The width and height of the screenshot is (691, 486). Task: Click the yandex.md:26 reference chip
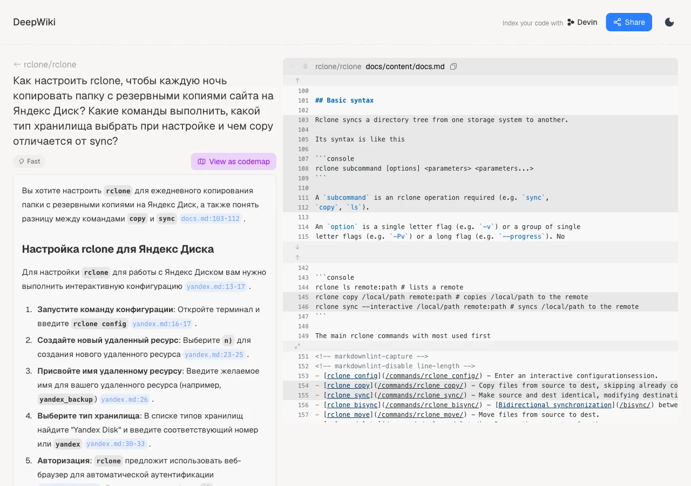(125, 400)
